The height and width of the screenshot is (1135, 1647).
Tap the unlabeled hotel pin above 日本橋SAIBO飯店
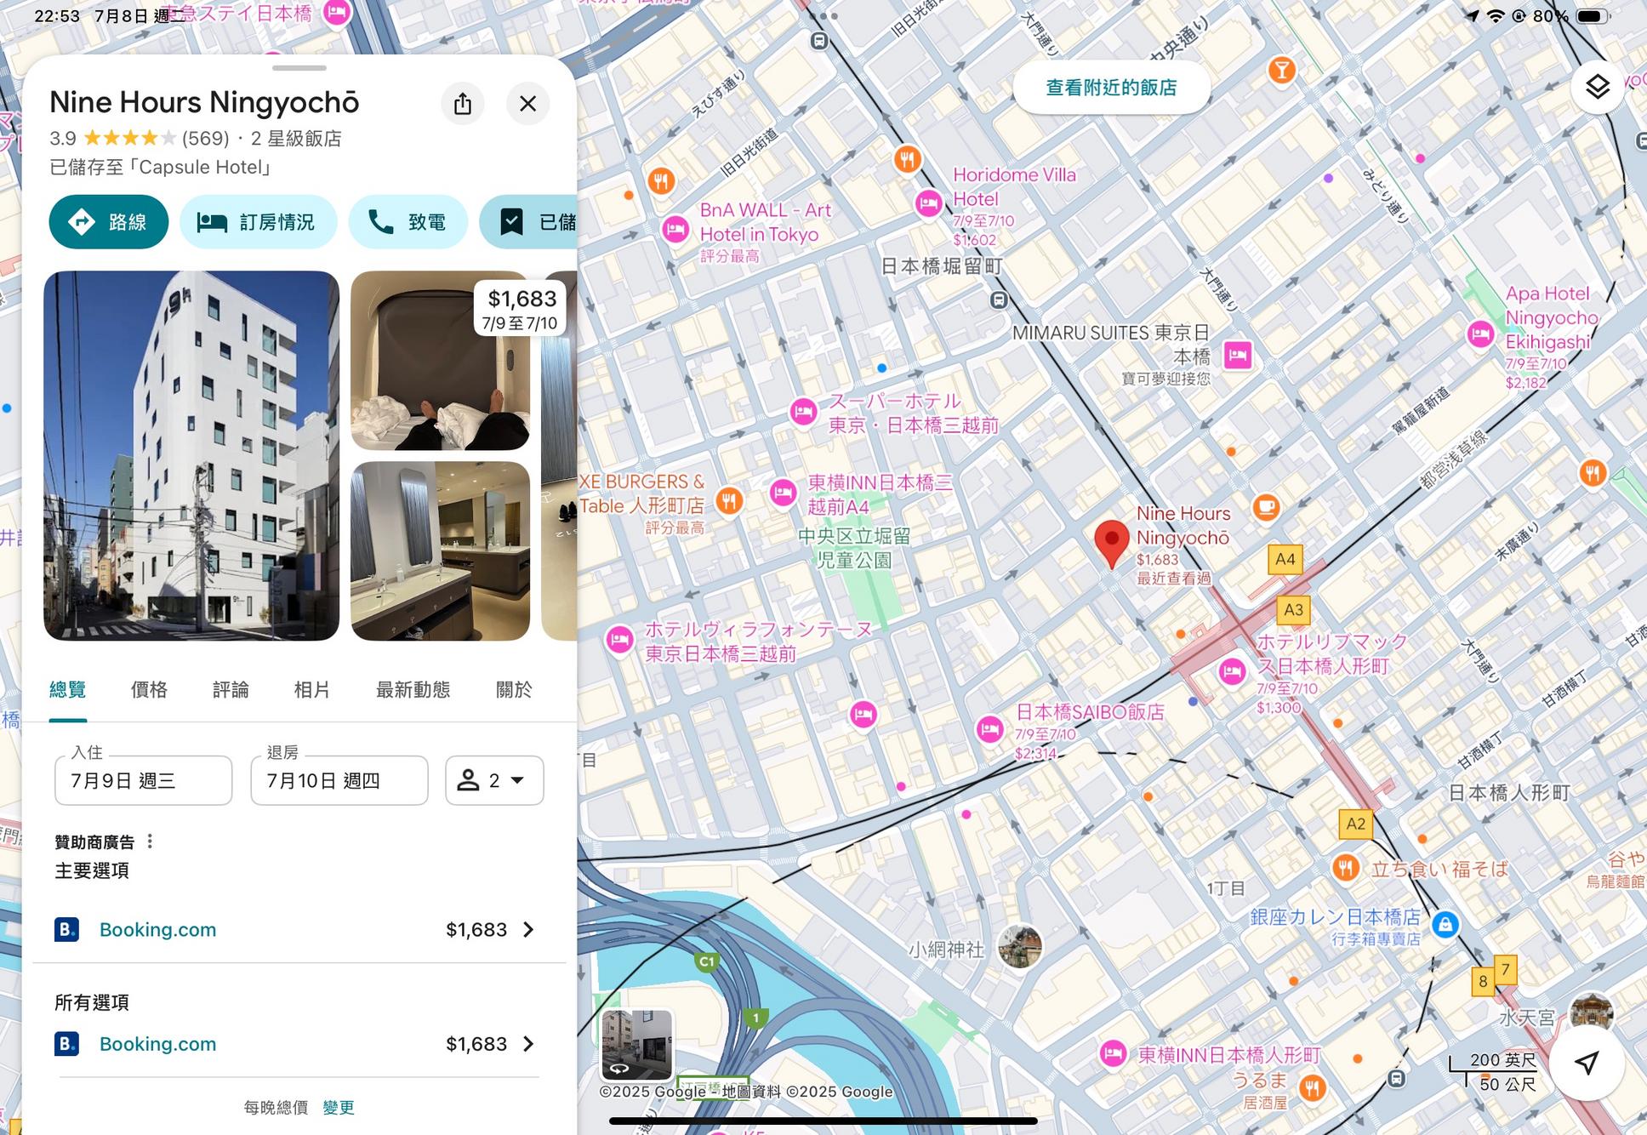click(x=863, y=714)
